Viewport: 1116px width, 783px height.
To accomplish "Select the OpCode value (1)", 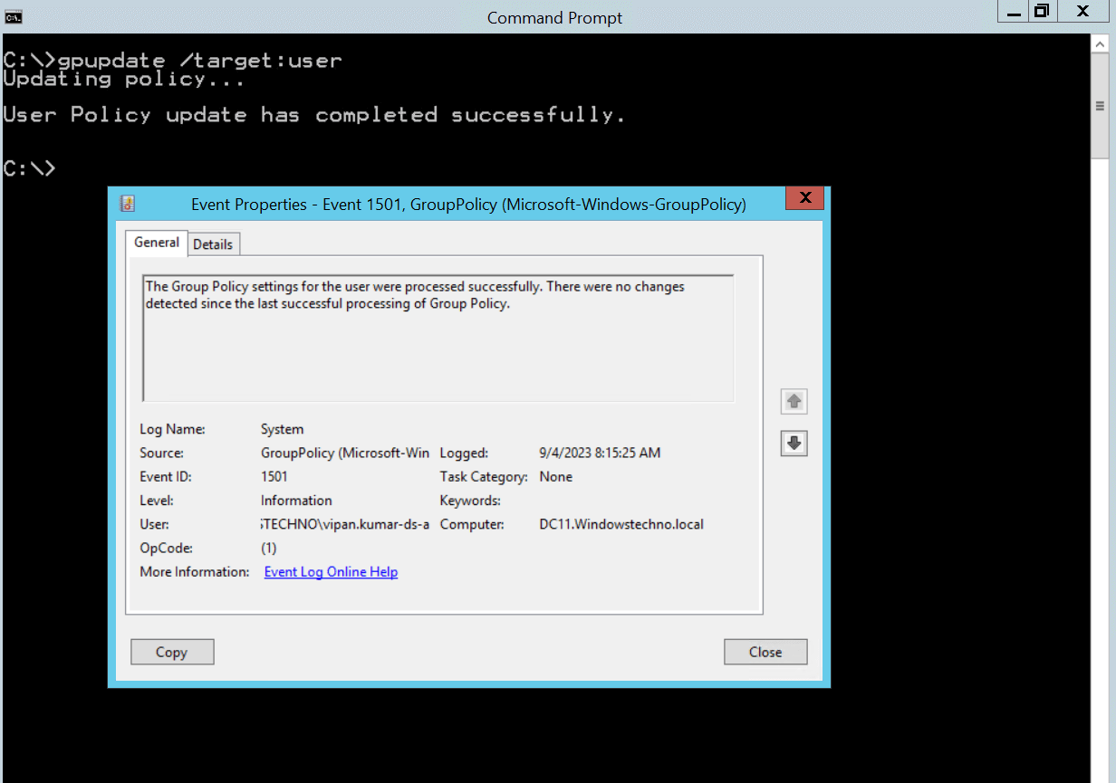I will coord(269,548).
